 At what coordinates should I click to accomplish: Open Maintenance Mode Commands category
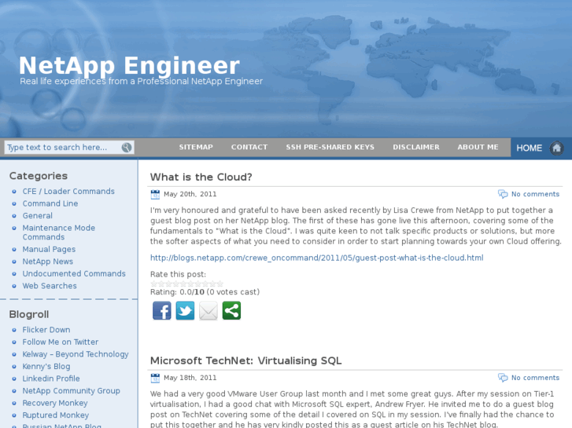click(59, 232)
